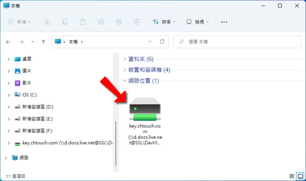The width and height of the screenshot is (306, 181).
Task: Expand the 影片 tree node
Action: [9, 83]
